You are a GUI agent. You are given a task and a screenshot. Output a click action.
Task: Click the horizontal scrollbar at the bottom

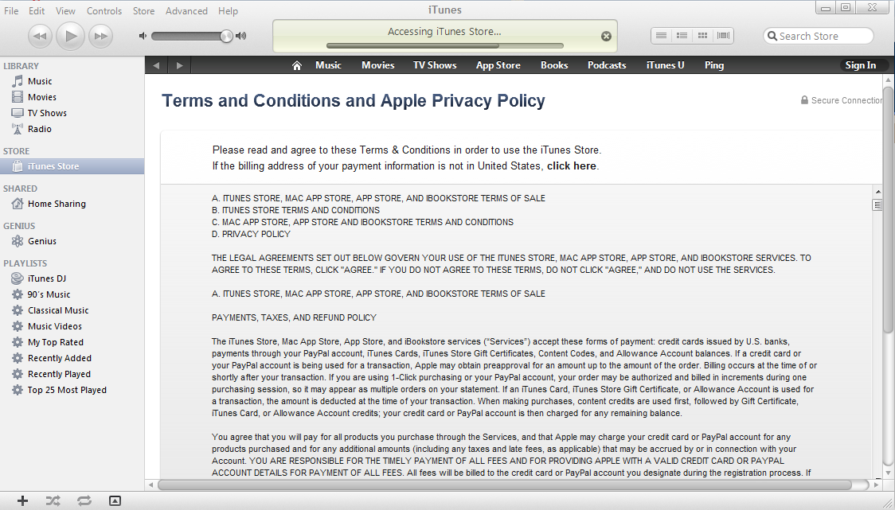(x=505, y=485)
